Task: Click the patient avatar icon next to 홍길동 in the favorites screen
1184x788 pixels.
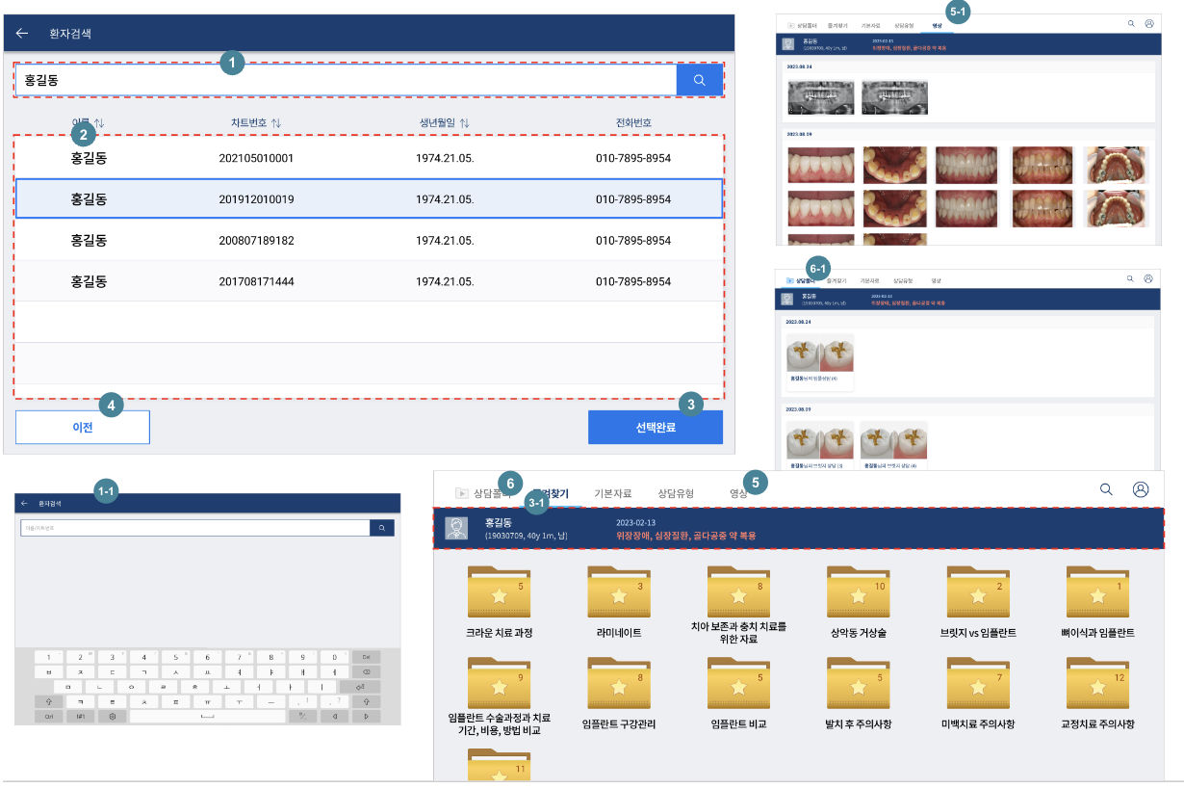Action: tap(458, 528)
